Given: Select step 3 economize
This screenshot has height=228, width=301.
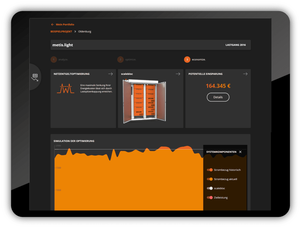Looking at the screenshot, I should [195, 60].
